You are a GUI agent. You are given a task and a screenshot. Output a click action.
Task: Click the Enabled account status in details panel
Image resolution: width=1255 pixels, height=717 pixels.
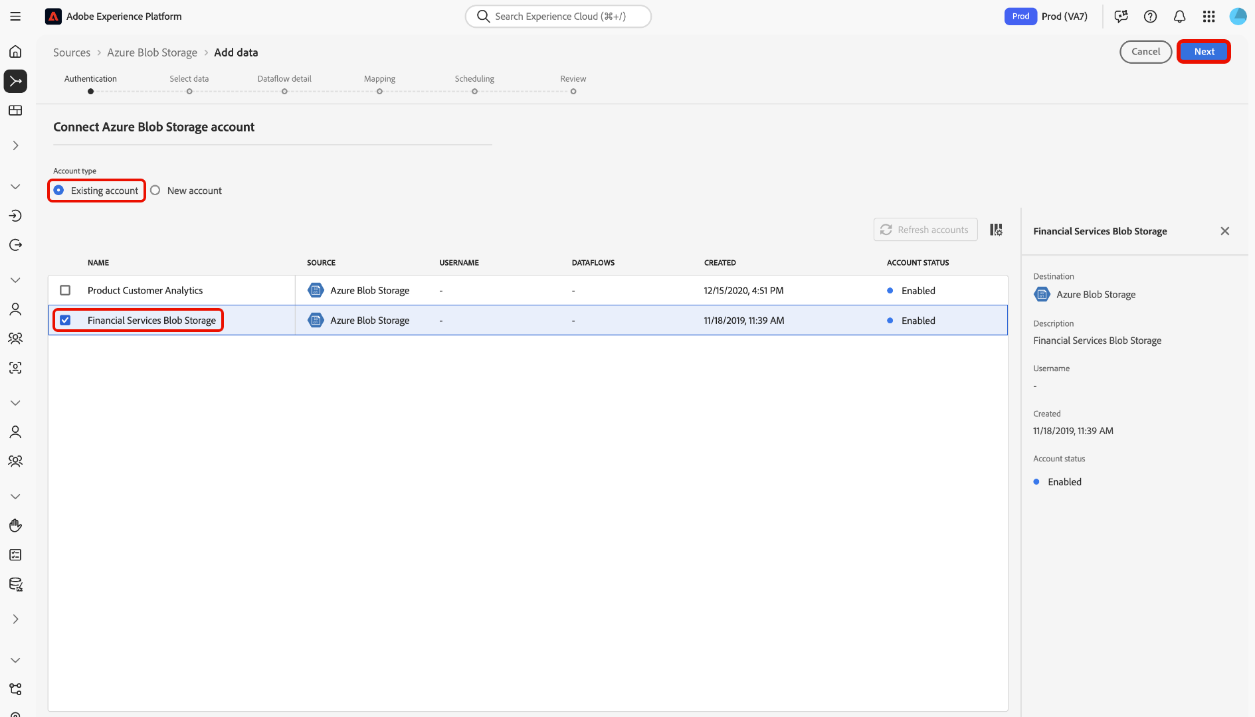click(1064, 482)
